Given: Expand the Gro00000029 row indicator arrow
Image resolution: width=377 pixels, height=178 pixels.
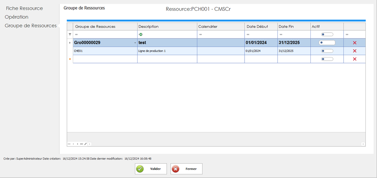Looking at the screenshot, I should [x=70, y=43].
